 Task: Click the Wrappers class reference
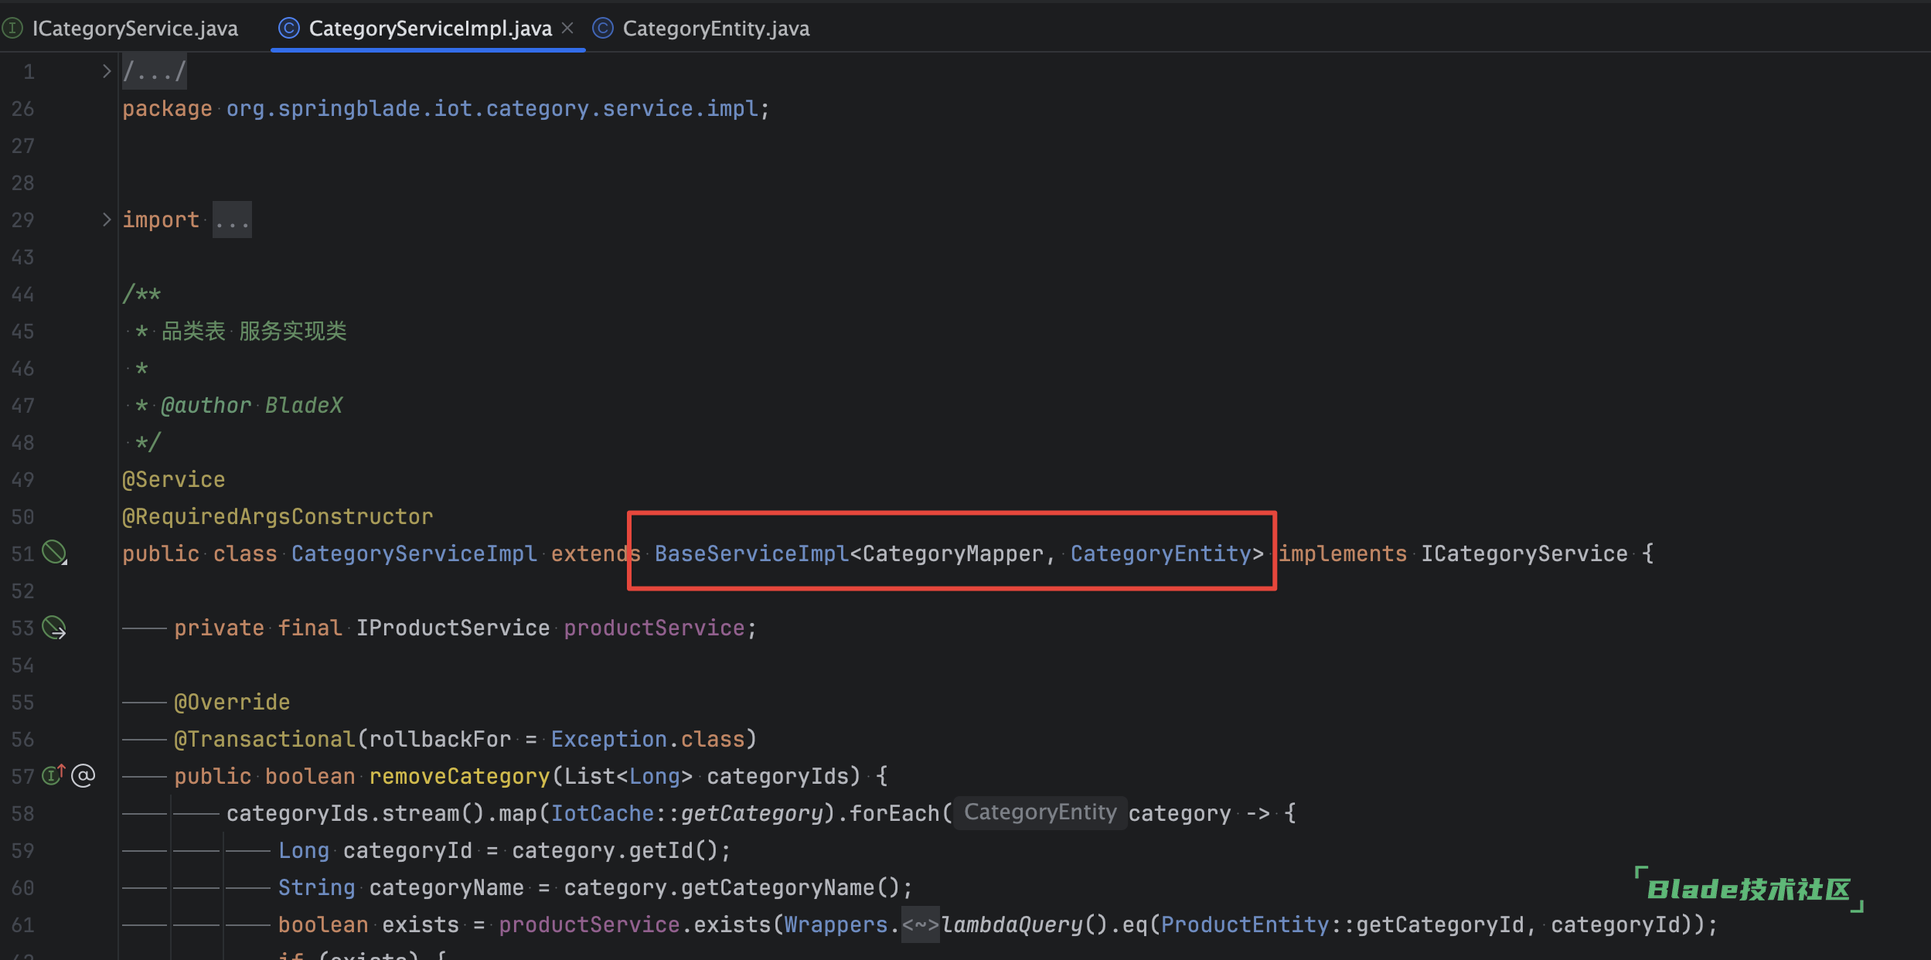(836, 925)
